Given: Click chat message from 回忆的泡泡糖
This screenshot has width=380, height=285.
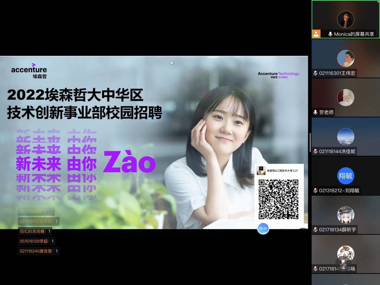Looking at the screenshot, I should pyautogui.click(x=35, y=231).
